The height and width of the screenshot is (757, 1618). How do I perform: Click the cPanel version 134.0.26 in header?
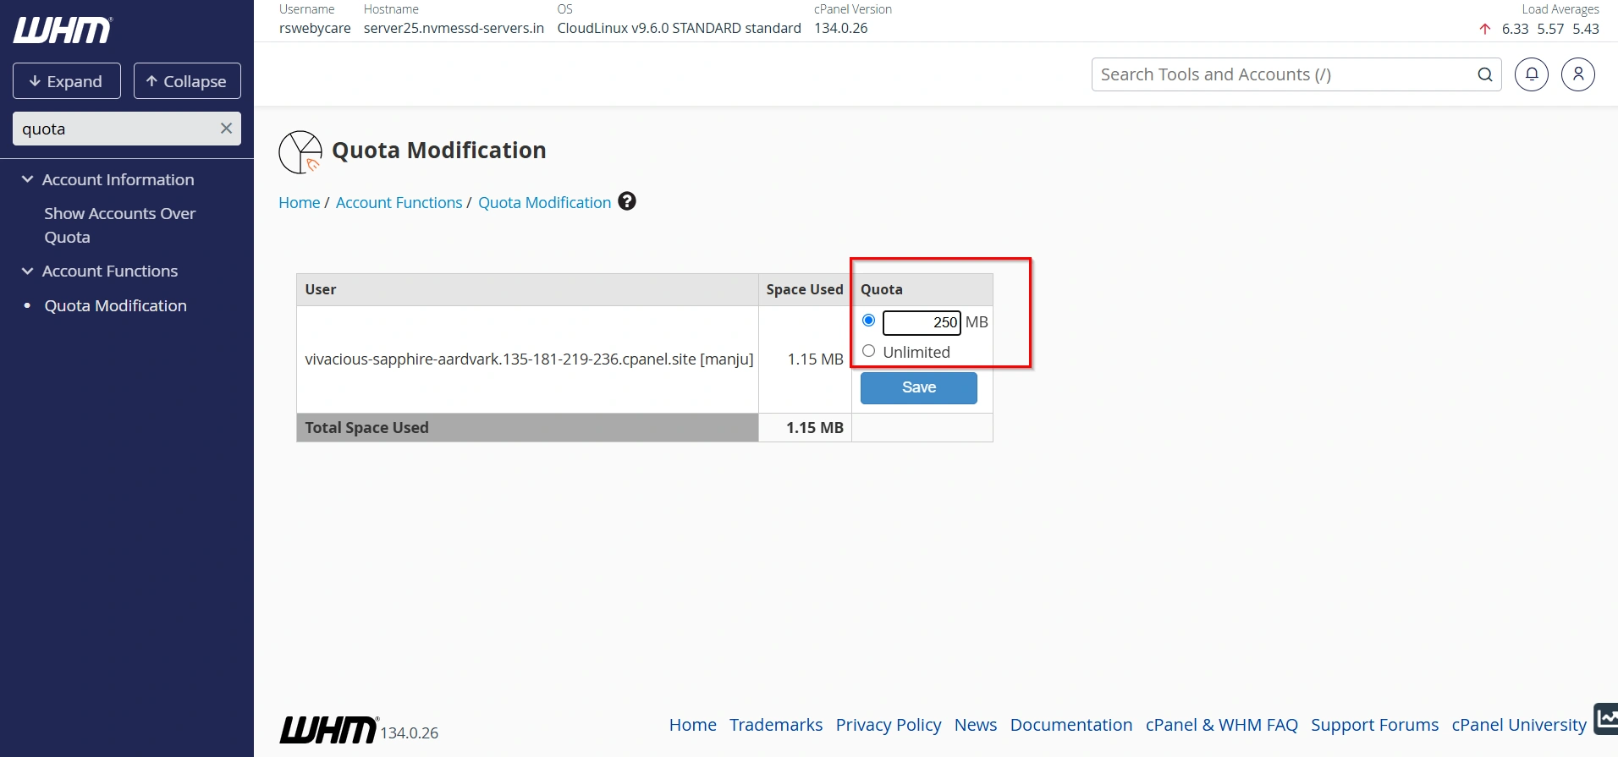(841, 28)
